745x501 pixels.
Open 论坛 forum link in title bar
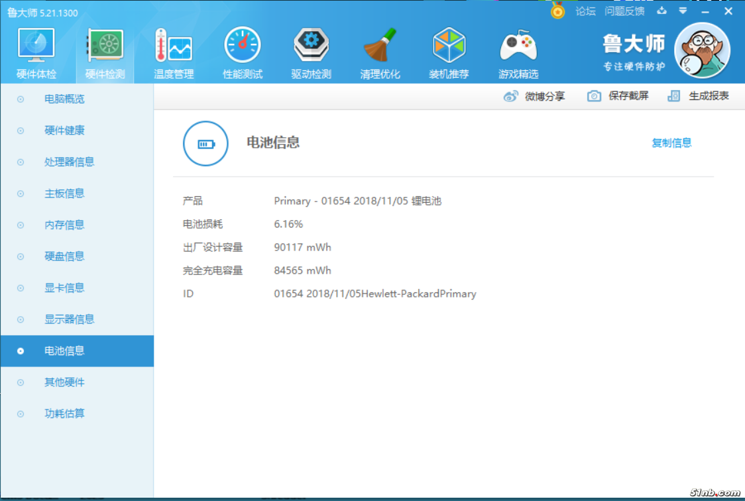(585, 11)
